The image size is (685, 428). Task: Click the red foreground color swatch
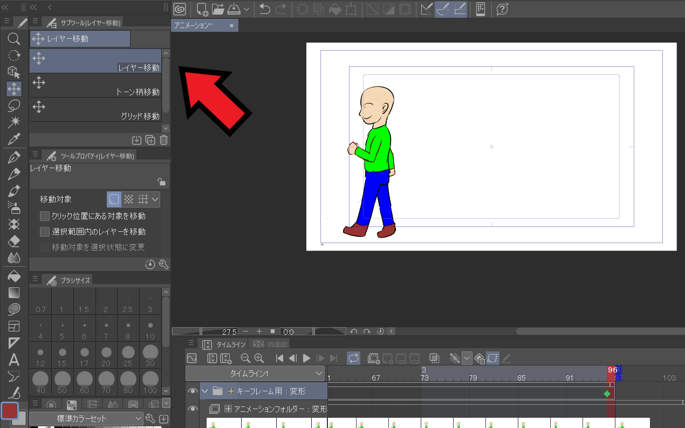click(x=10, y=411)
